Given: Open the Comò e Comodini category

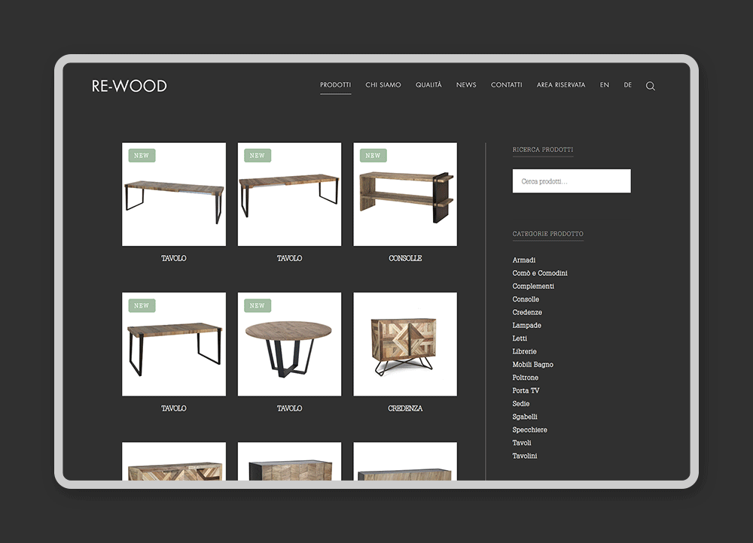Looking at the screenshot, I should pyautogui.click(x=540, y=273).
